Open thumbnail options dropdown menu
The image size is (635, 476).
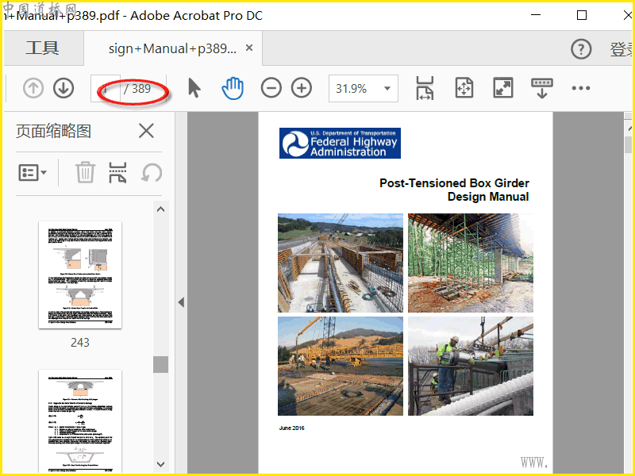click(33, 172)
